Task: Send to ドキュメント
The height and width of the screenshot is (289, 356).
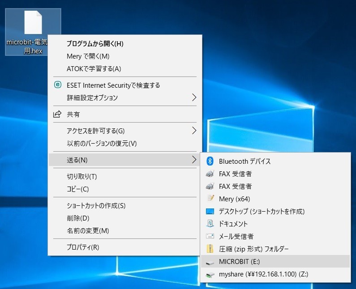Action: point(275,224)
